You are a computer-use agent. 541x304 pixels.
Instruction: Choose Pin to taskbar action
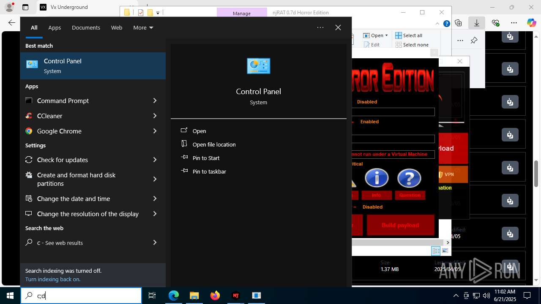(209, 171)
